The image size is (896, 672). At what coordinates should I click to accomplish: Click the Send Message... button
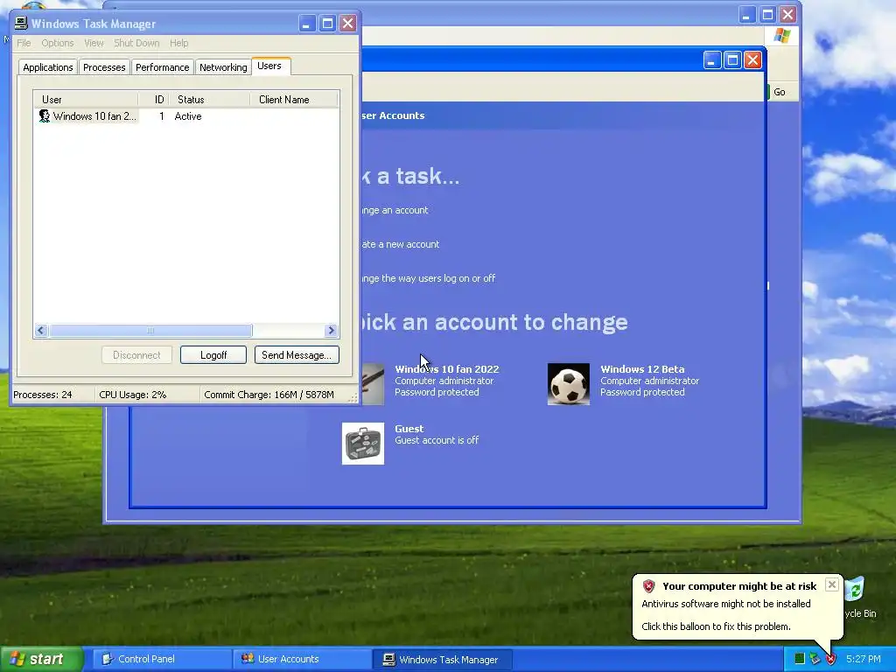click(297, 355)
